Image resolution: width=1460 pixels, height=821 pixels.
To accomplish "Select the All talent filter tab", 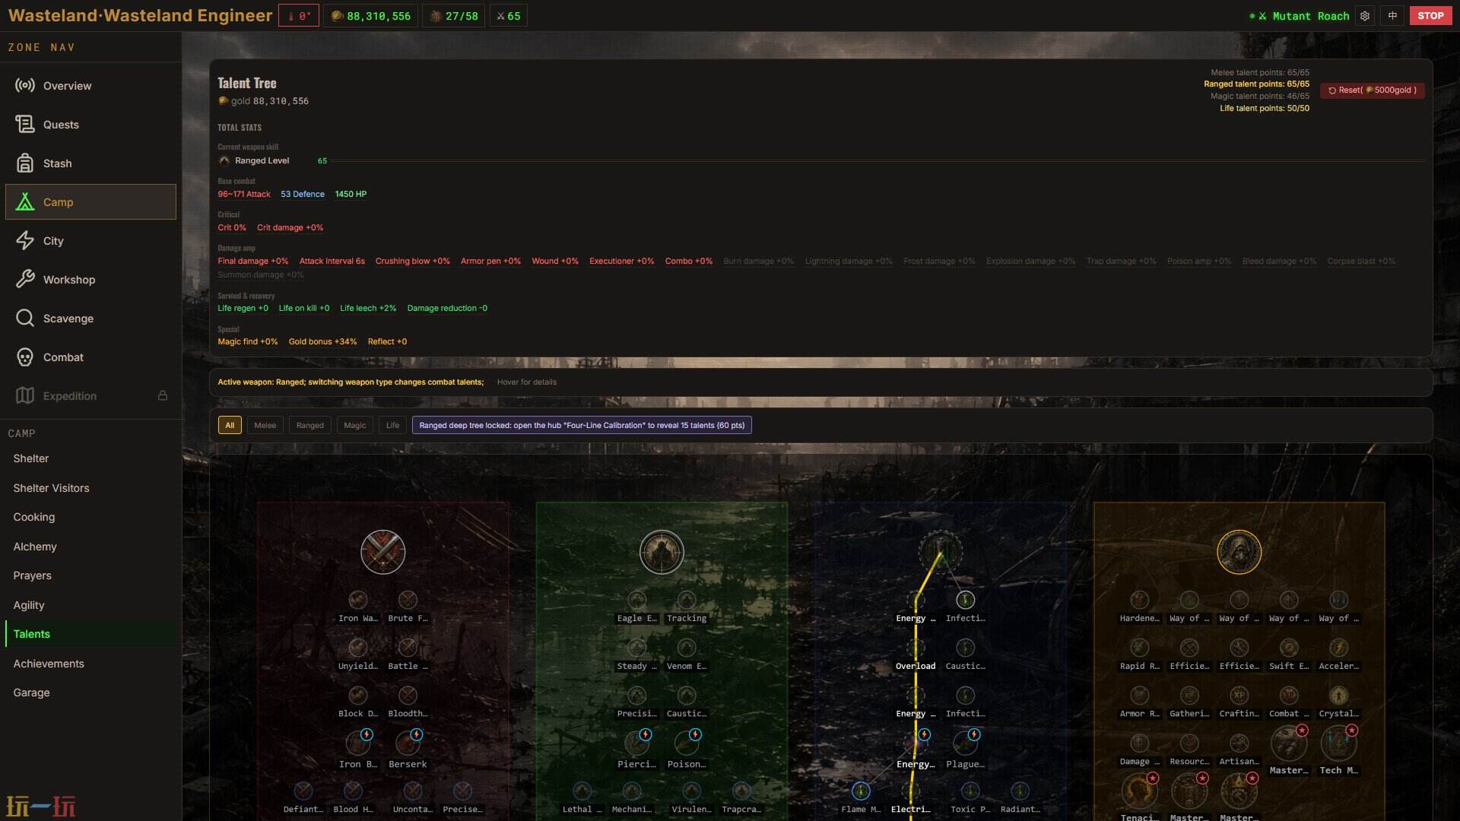I will tap(230, 426).
